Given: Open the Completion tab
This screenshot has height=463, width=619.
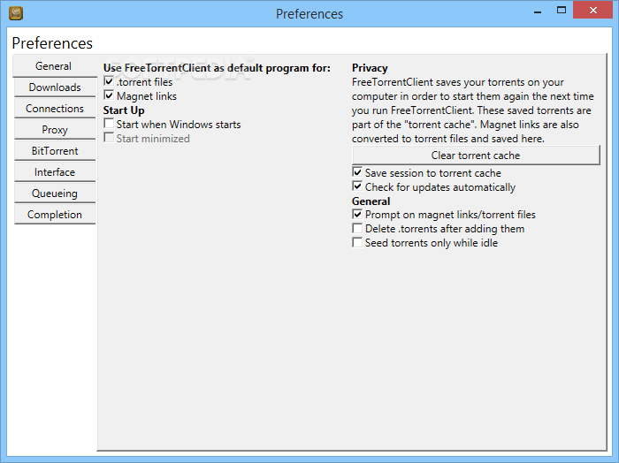Looking at the screenshot, I should 55,215.
